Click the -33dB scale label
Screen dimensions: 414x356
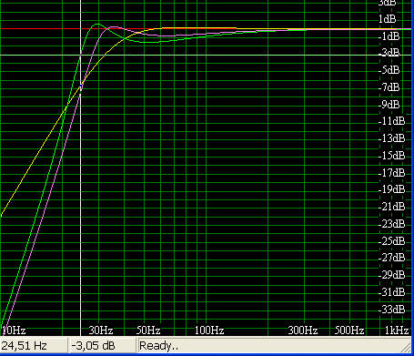coord(392,310)
